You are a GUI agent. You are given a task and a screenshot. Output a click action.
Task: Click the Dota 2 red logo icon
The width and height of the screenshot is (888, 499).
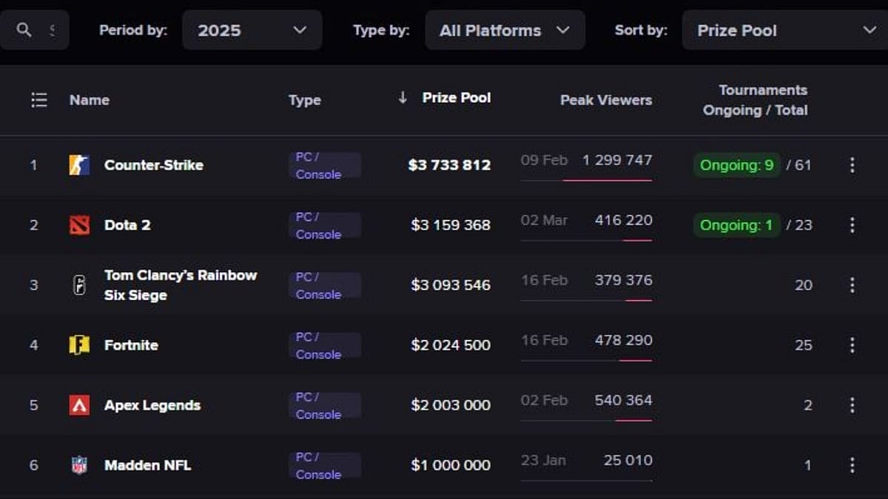tap(79, 225)
